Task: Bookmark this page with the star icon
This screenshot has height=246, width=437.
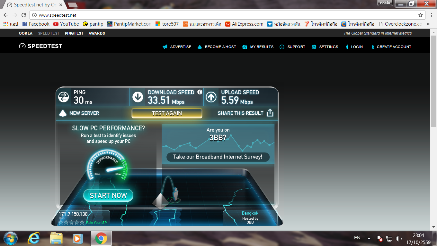Action: click(420, 15)
